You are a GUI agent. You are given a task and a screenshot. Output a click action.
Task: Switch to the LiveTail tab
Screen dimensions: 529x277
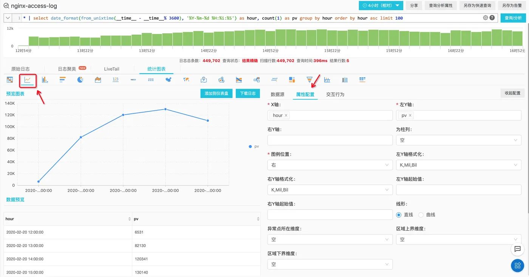111,69
